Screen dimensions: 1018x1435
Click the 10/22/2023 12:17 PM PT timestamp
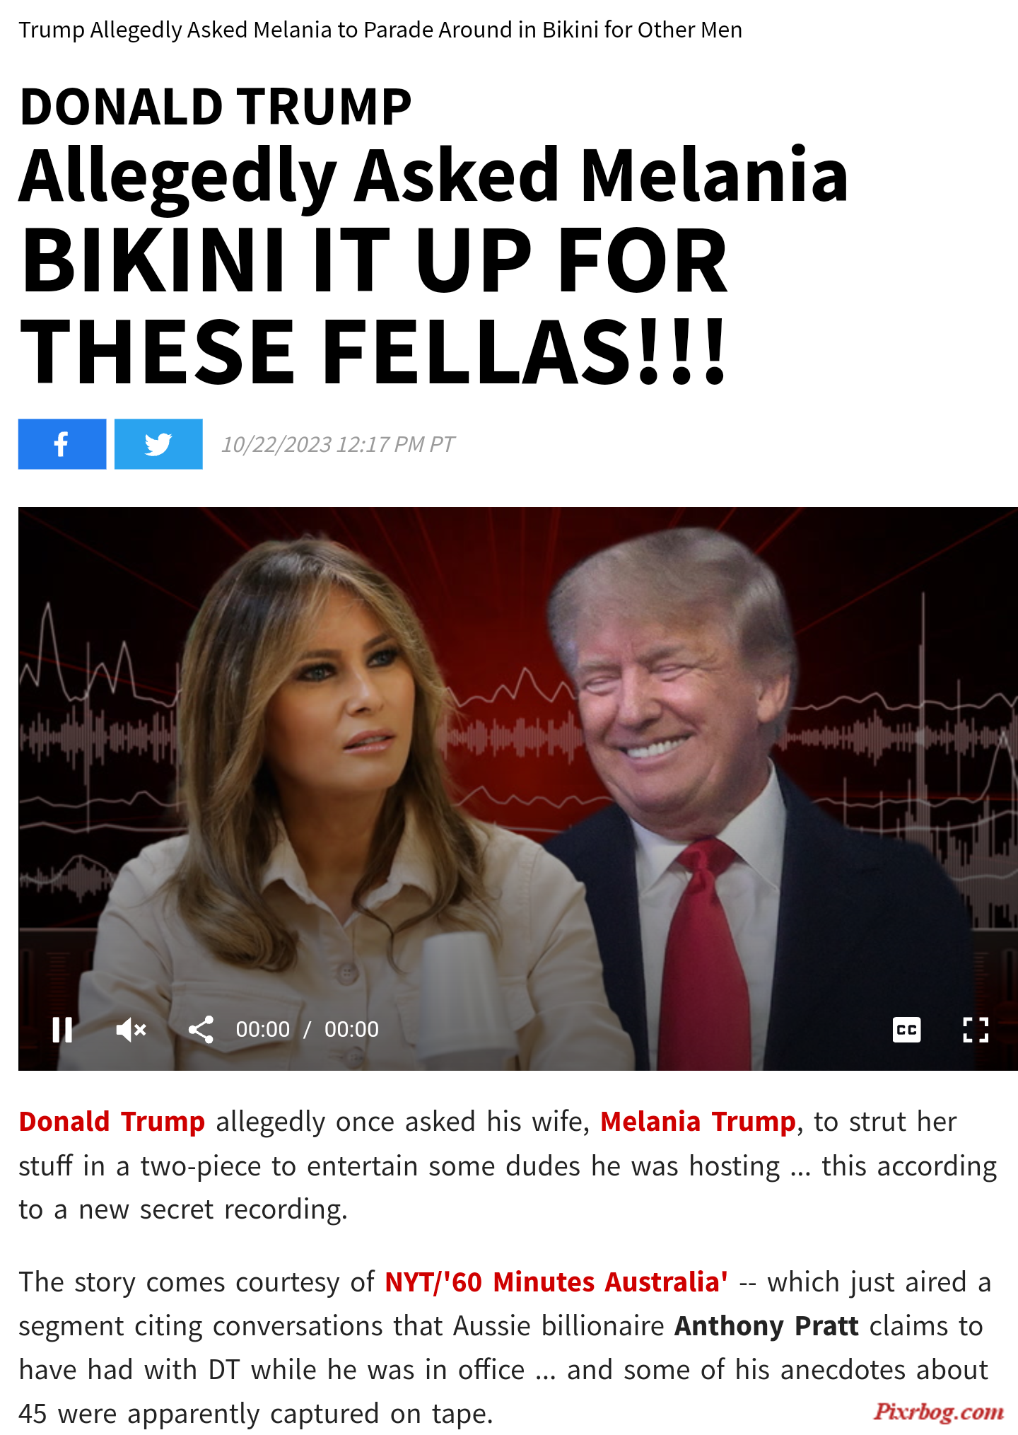[x=338, y=444]
